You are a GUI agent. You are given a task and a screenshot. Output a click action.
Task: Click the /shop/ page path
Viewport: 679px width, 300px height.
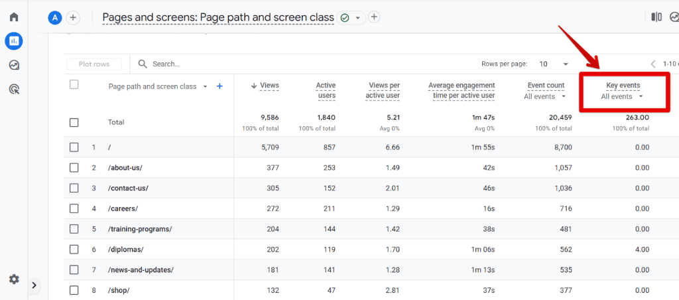pos(119,290)
